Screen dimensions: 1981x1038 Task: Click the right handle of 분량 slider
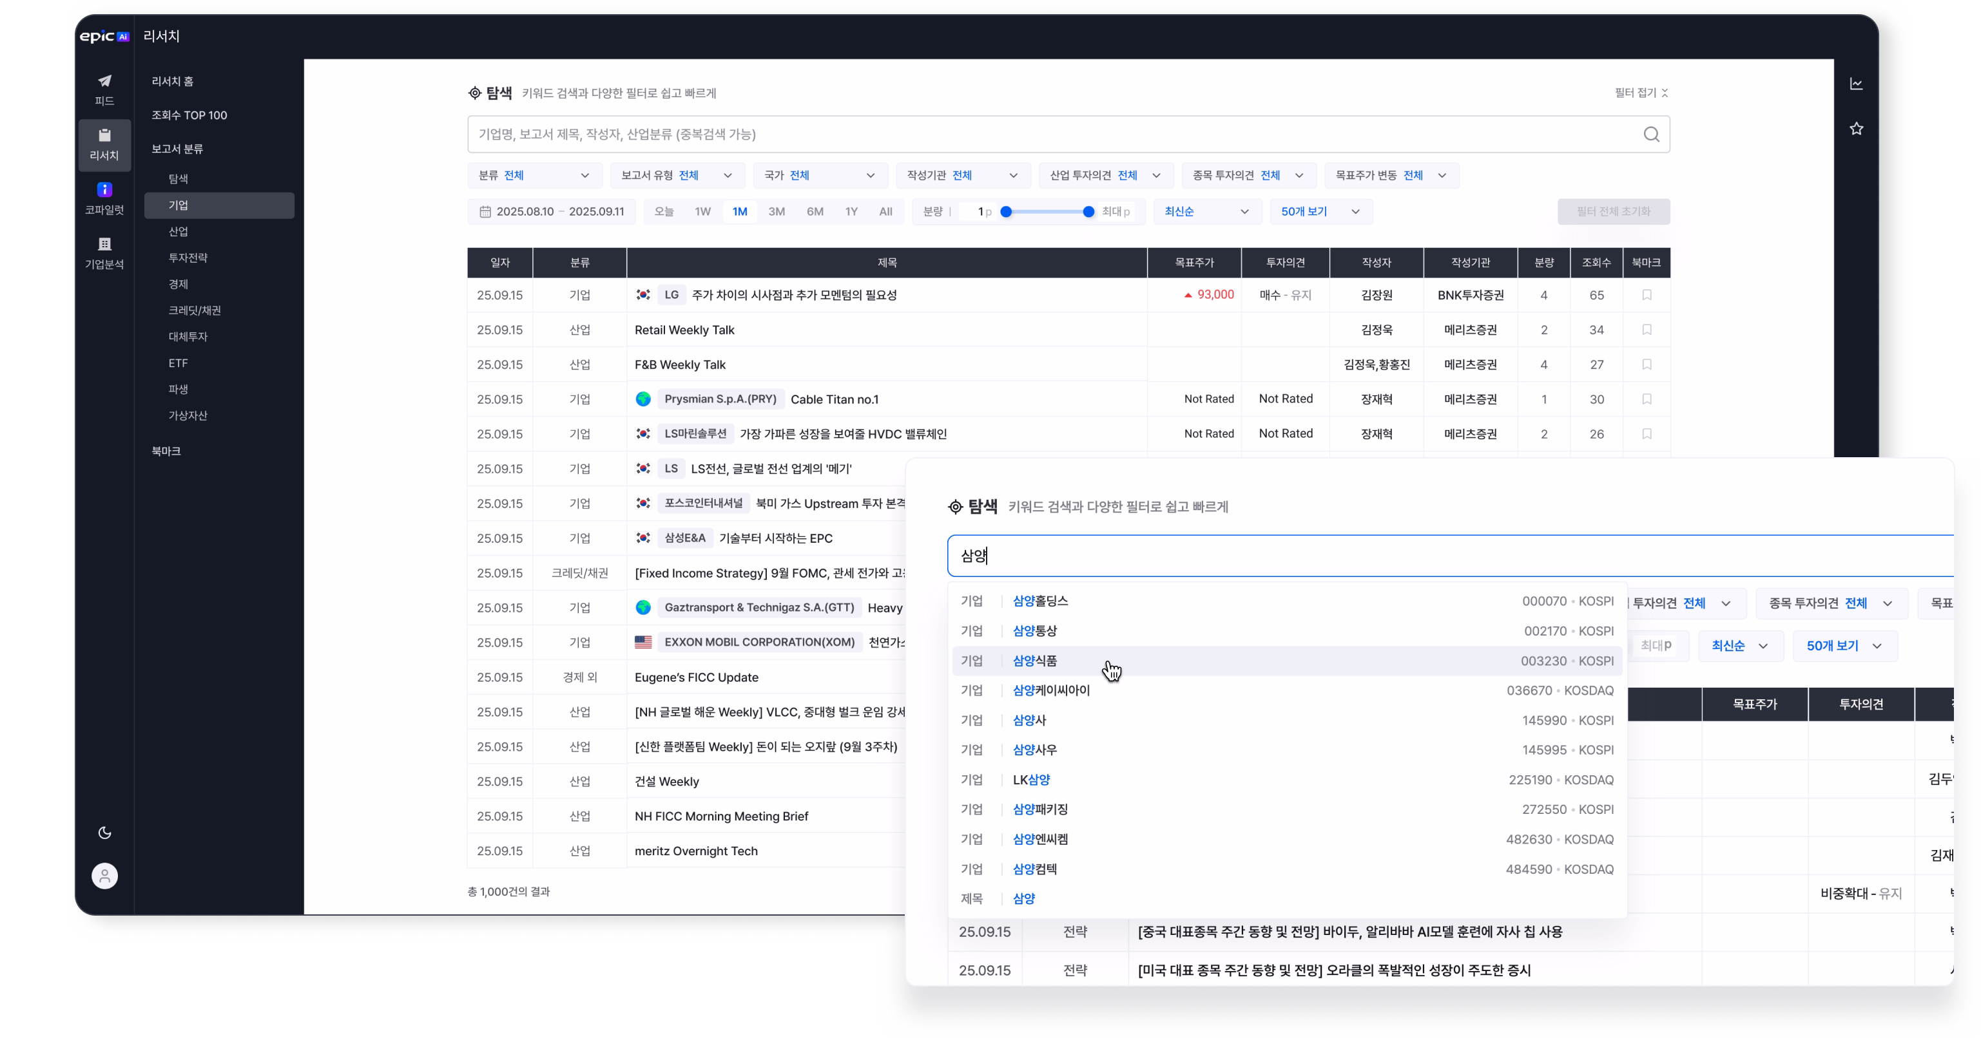[1088, 211]
